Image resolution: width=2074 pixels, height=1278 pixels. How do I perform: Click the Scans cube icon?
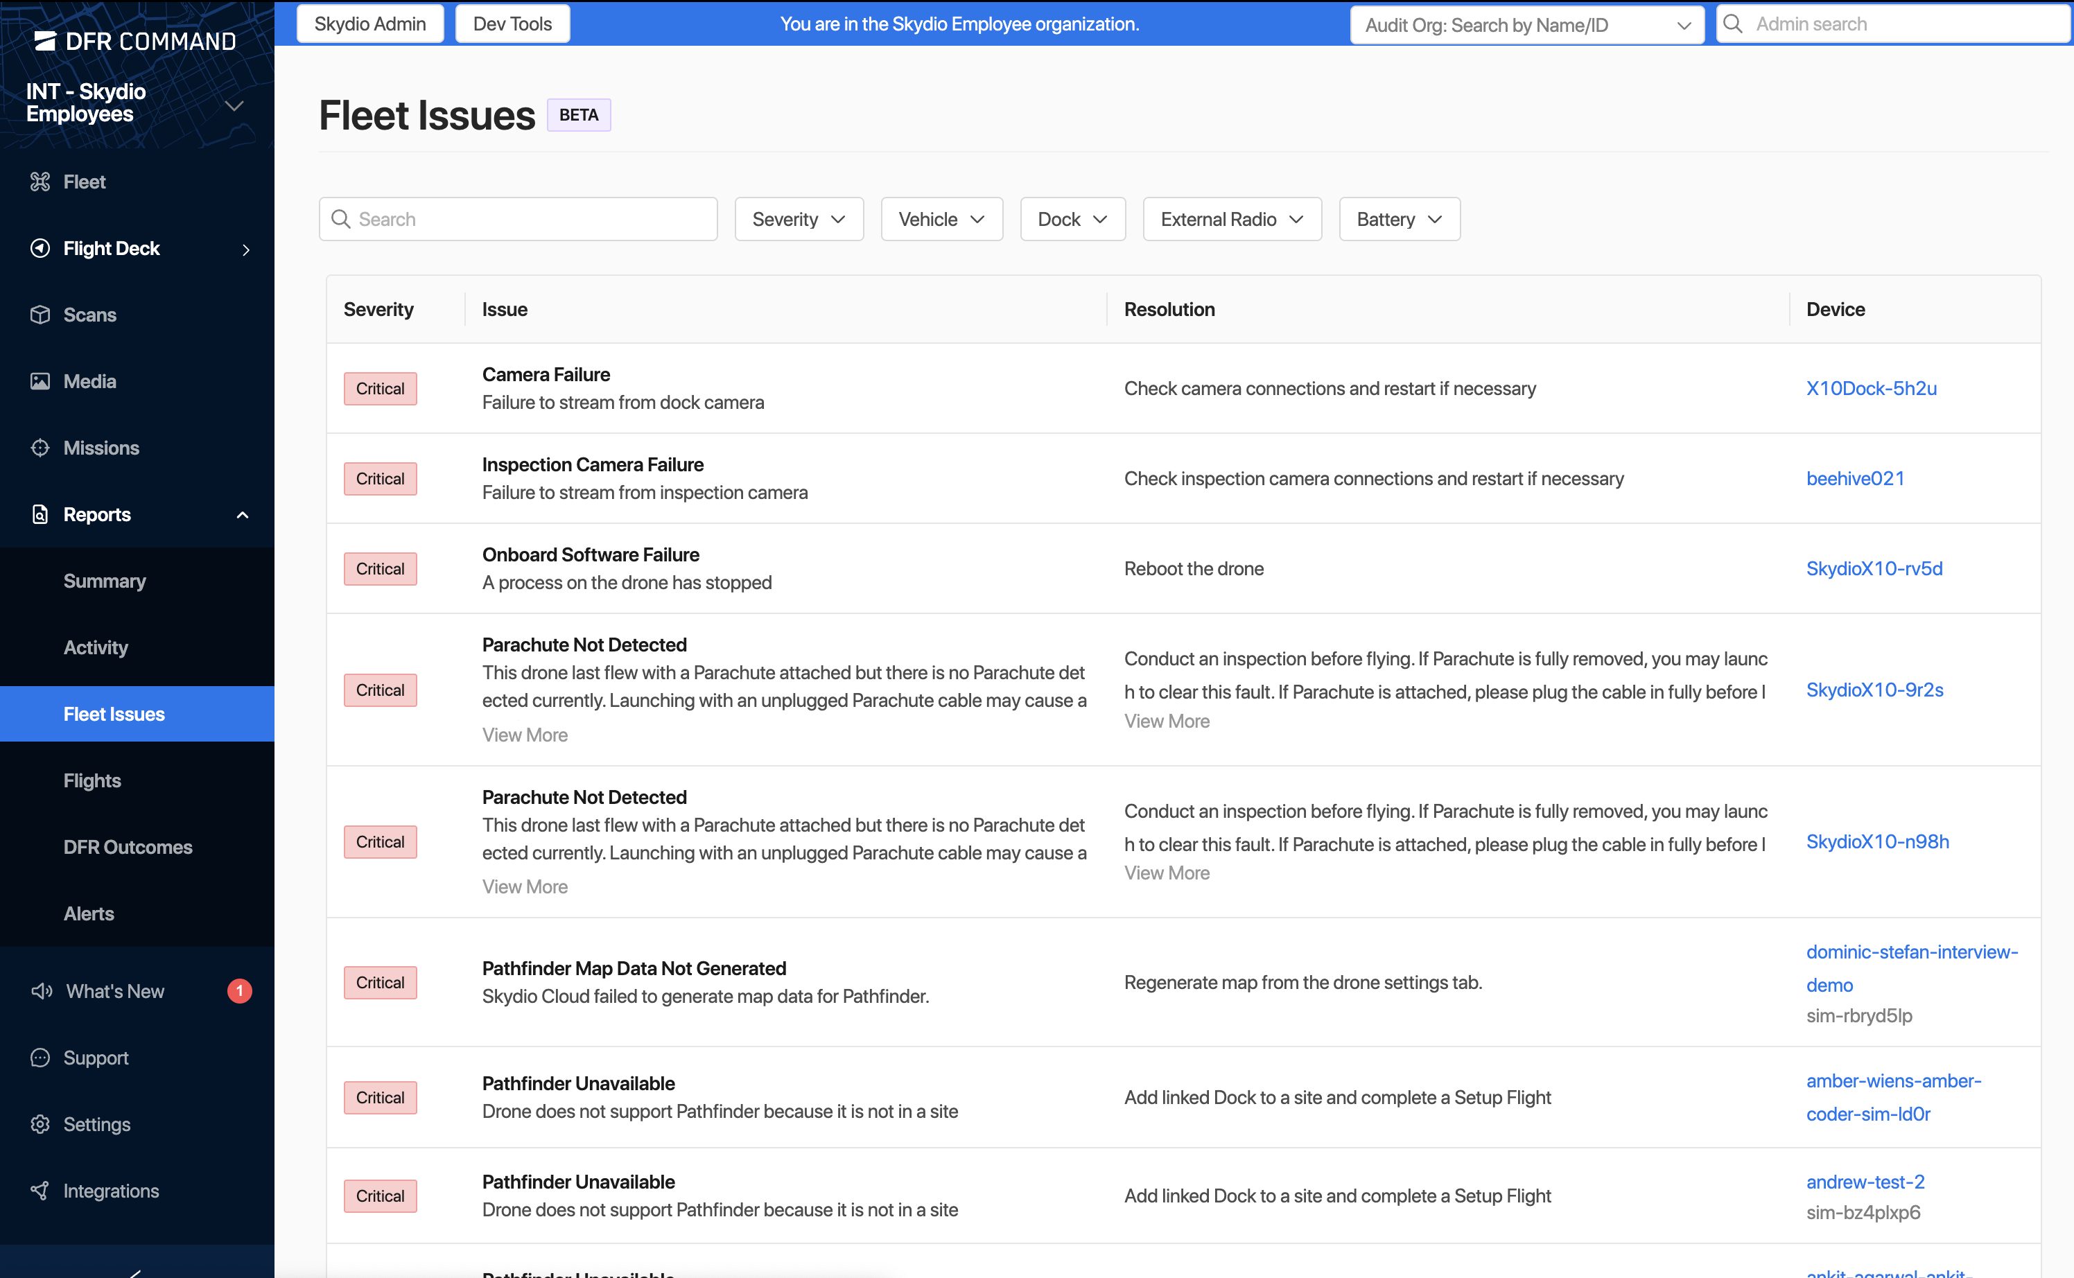pyautogui.click(x=40, y=315)
